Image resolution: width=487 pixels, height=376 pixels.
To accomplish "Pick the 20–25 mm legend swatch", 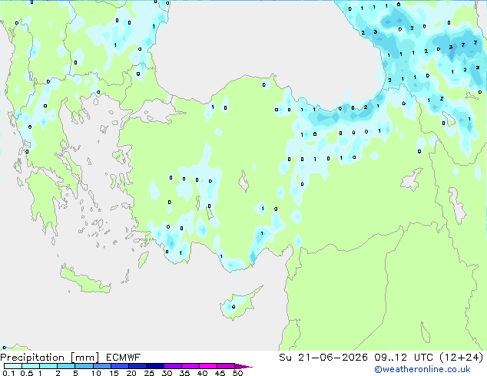I will tap(137, 366).
